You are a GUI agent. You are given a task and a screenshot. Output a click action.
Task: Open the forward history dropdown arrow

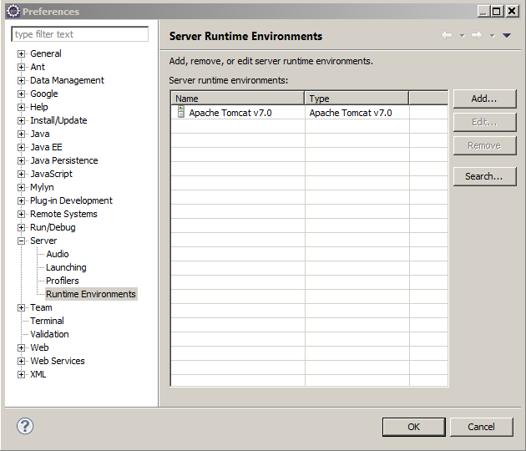tap(492, 35)
